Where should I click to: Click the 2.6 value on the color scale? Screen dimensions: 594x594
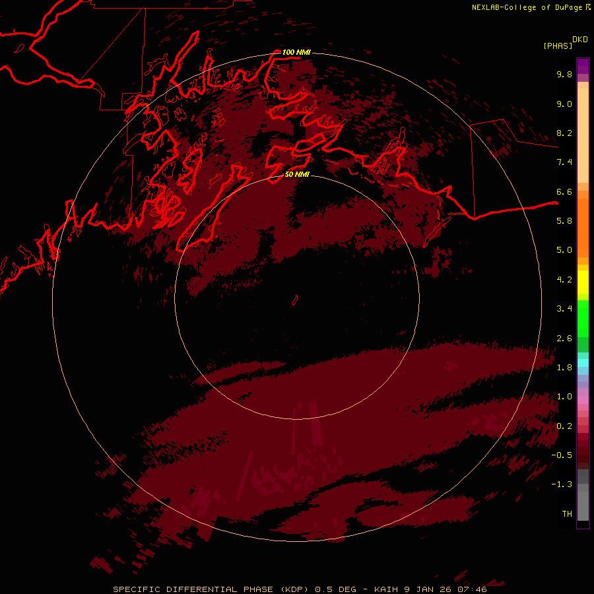click(564, 339)
